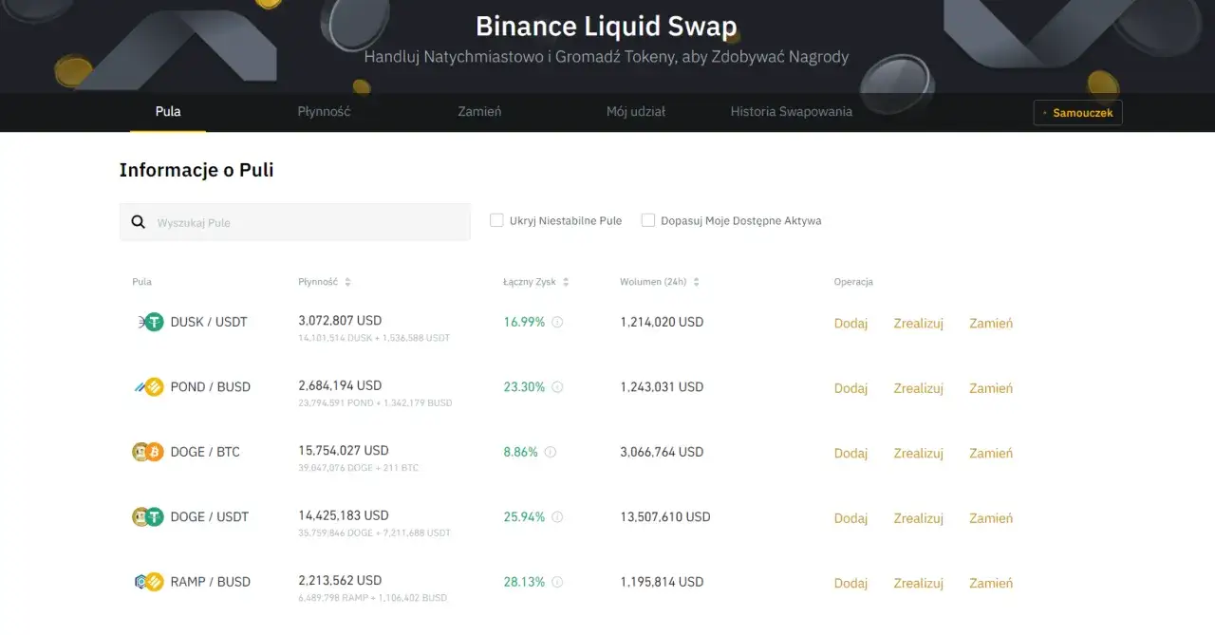Open the Samouczek tutorial
The image size is (1215, 635).
pyautogui.click(x=1077, y=112)
